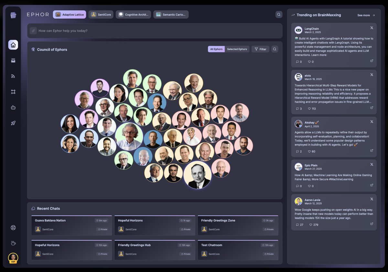The width and height of the screenshot is (388, 272).
Task: Open the lifebuoy support icon
Action: point(13,228)
